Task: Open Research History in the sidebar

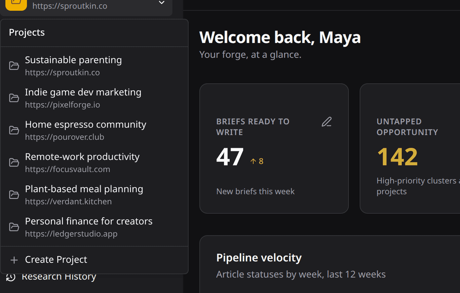Action: pos(59,277)
